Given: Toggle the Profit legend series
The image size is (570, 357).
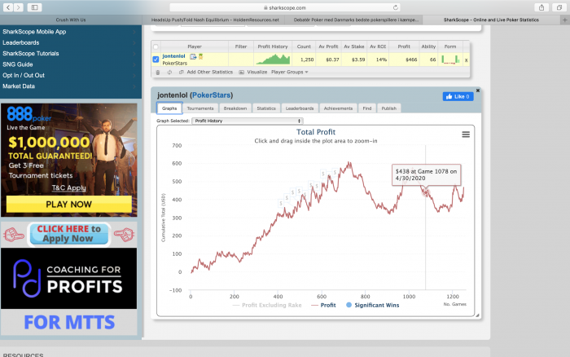Looking at the screenshot, I should pos(323,305).
